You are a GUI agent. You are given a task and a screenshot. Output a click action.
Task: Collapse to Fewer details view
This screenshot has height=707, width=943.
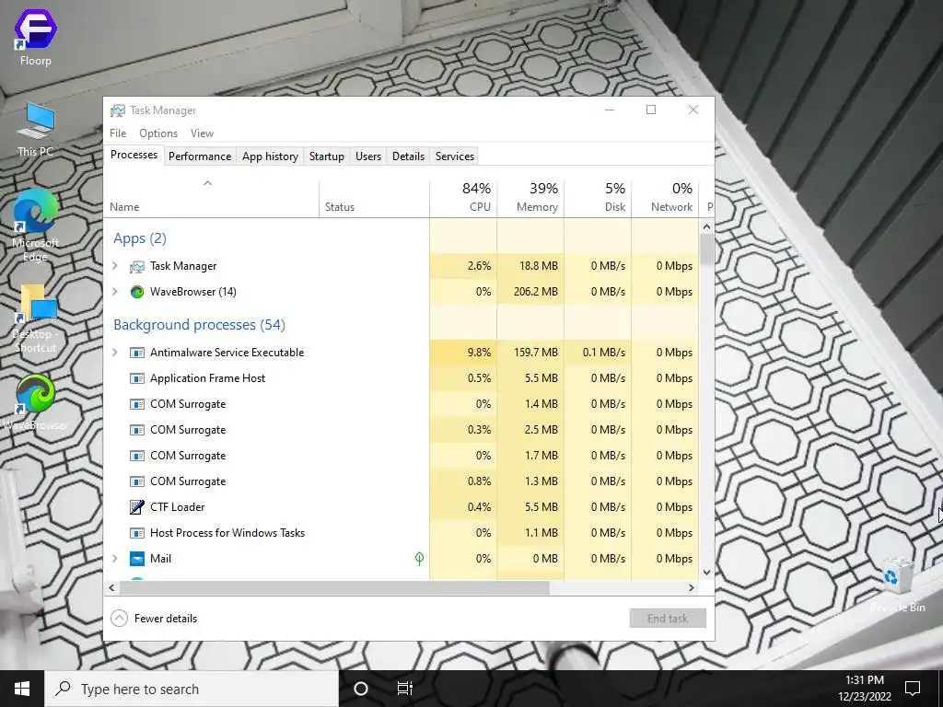pos(155,618)
